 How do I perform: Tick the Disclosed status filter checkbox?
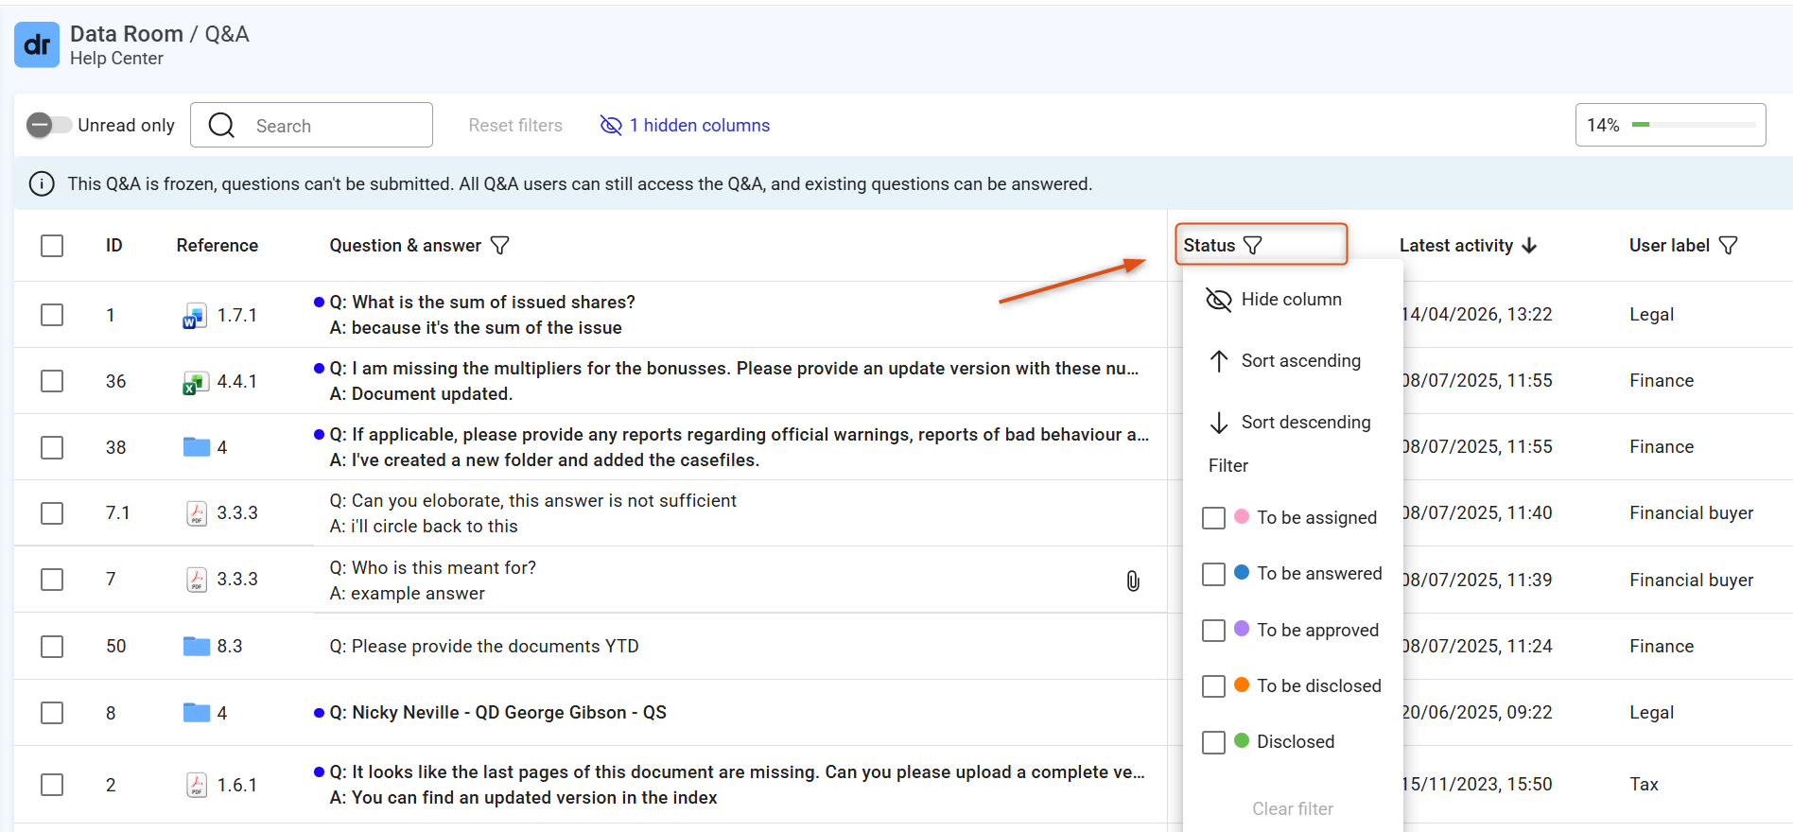[x=1213, y=742]
